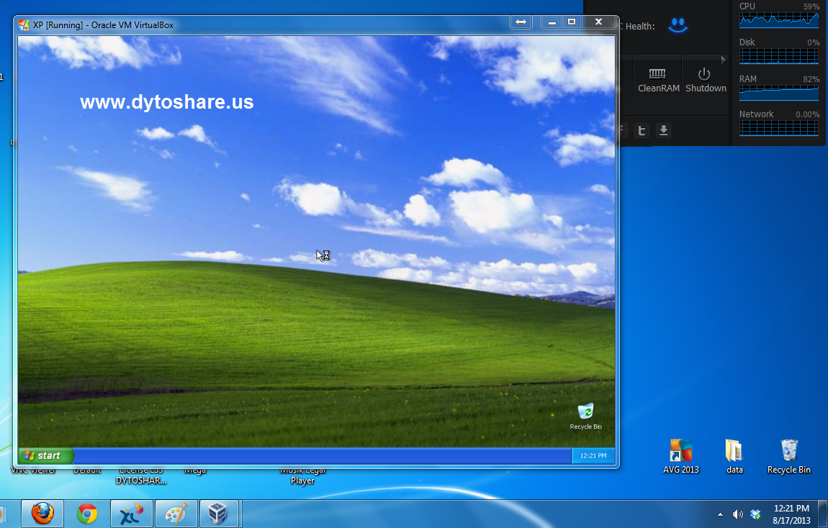
Task: Open Recycle Bin inside the XP virtual machine
Action: tap(585, 417)
